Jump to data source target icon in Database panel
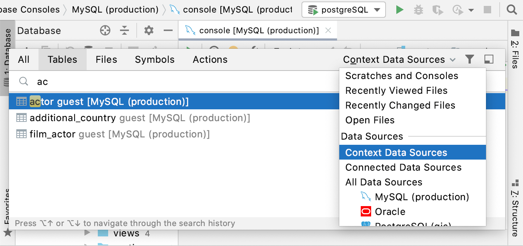The width and height of the screenshot is (523, 246). (x=105, y=31)
